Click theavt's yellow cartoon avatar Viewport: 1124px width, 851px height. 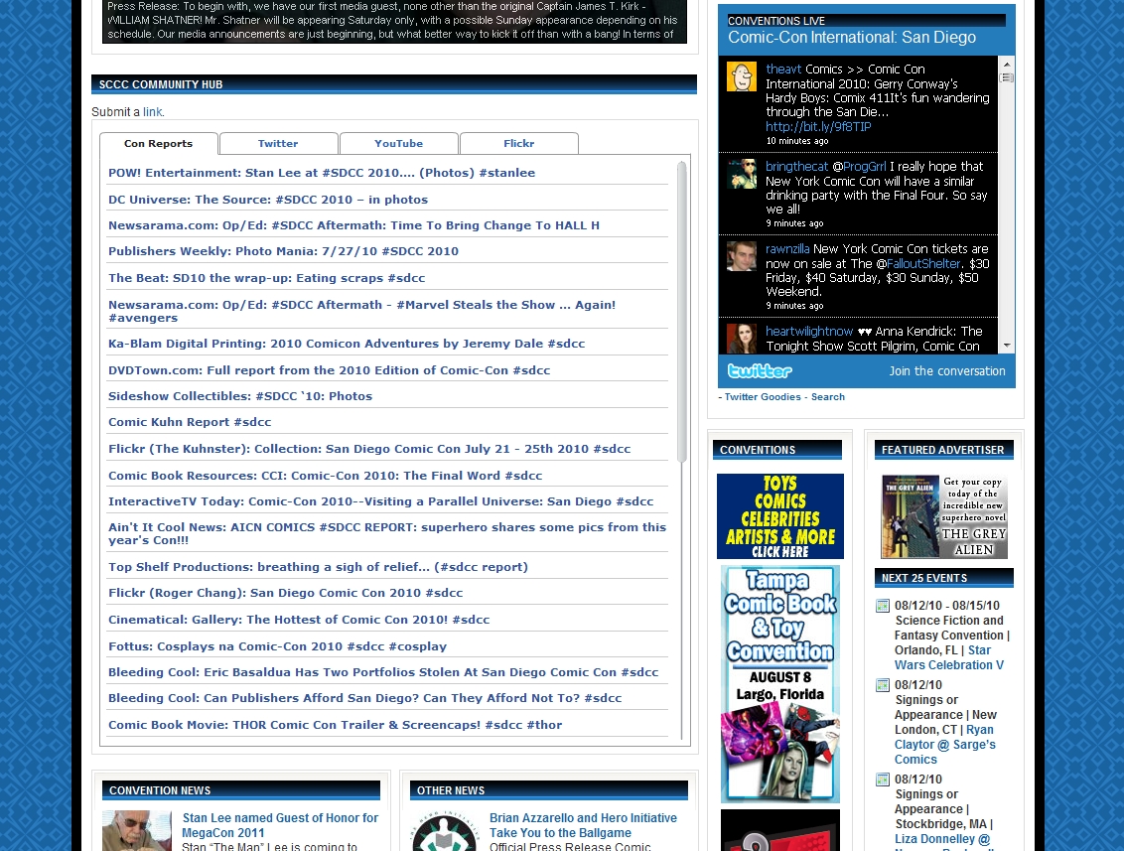pos(741,76)
